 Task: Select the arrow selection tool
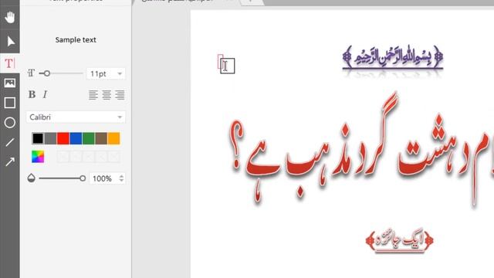pyautogui.click(x=10, y=41)
